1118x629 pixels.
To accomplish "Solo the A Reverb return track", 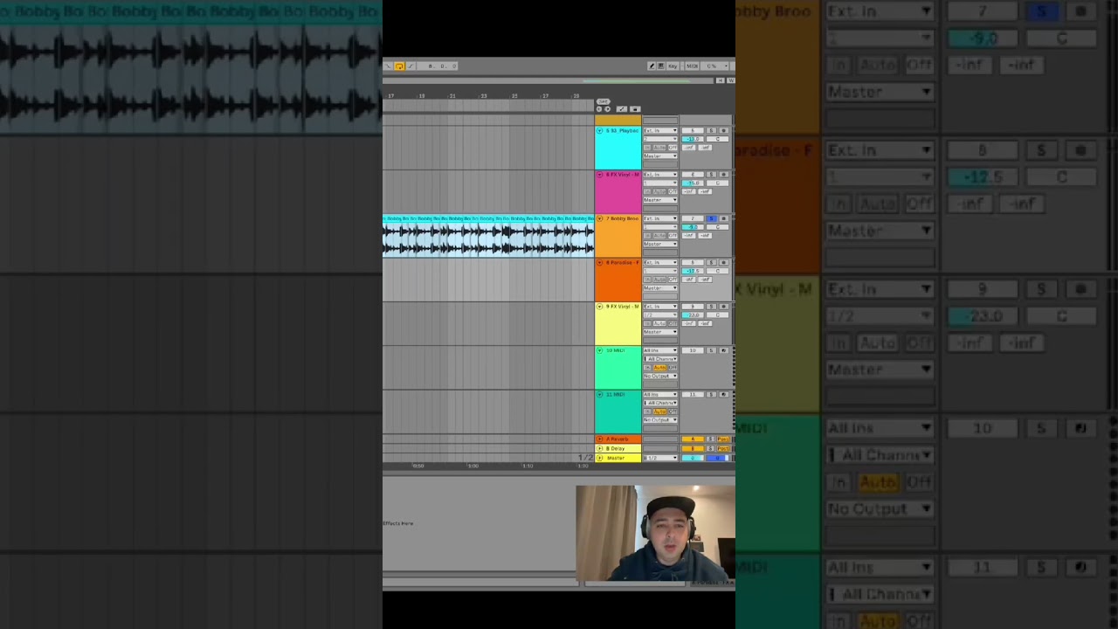I will (711, 439).
